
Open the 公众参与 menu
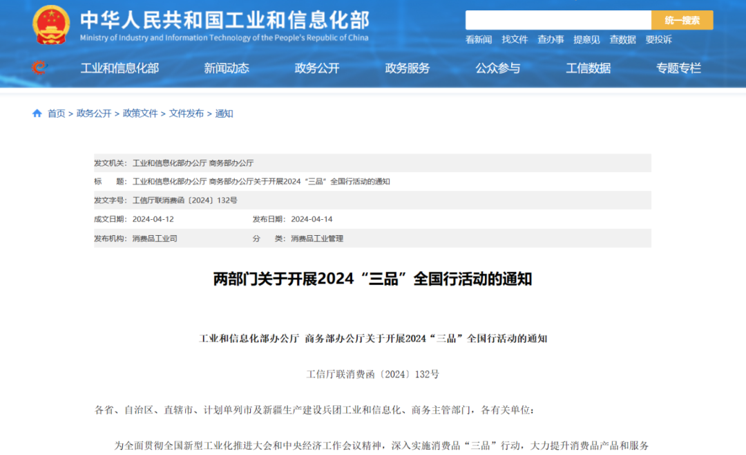tap(497, 68)
